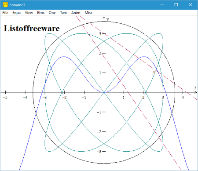The width and height of the screenshot is (198, 171).
Task: Open the File menu
Action: pyautogui.click(x=5, y=13)
